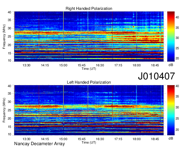Click the 30 dB value on lower colorbar

pyautogui.click(x=177, y=107)
